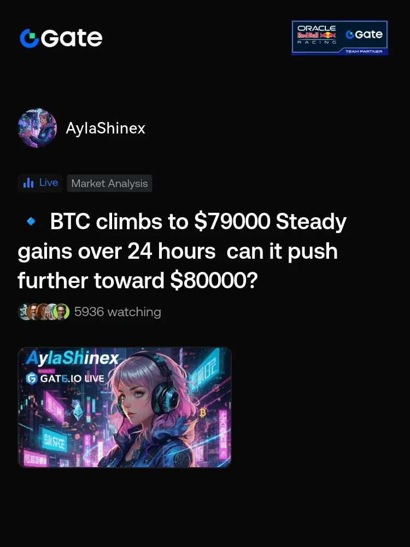The image size is (410, 547).
Task: Open the Oracle Red Bull Racing logo
Action: coord(317,34)
